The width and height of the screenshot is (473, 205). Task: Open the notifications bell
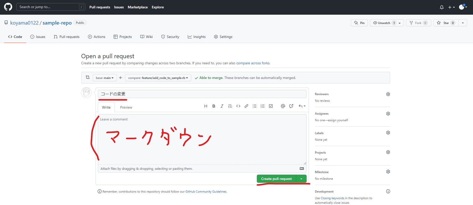pyautogui.click(x=442, y=7)
